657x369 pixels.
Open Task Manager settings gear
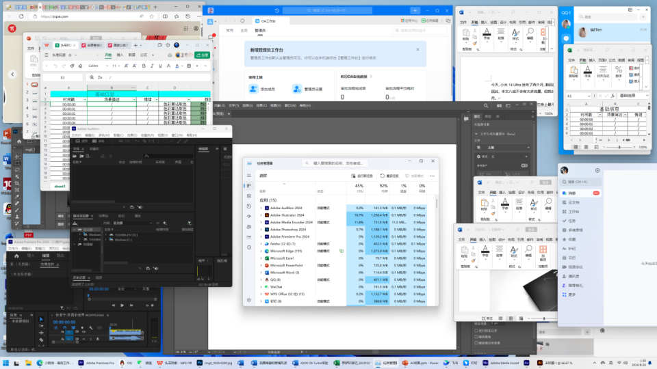tap(249, 300)
